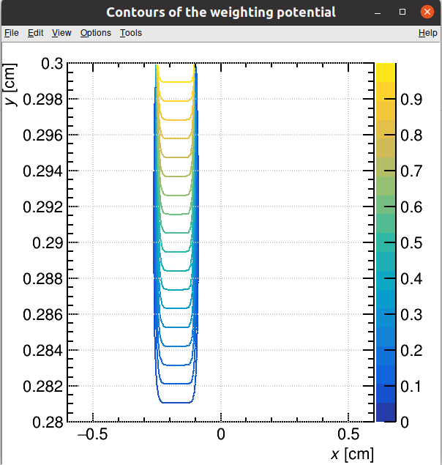442x465 pixels.
Task: Maximize the canvas window
Action: (x=402, y=12)
